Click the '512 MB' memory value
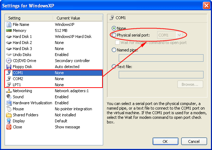Screen dimensions: 212x150 click(61, 30)
